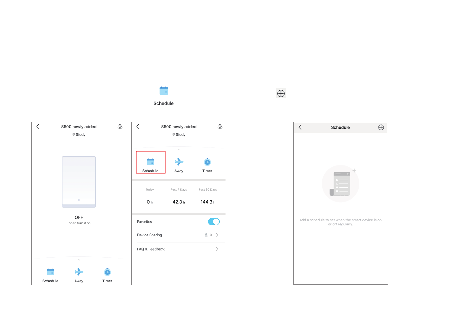Screen dimensions: 468x331
Task: View Past 7 Days usage
Action: (179, 196)
